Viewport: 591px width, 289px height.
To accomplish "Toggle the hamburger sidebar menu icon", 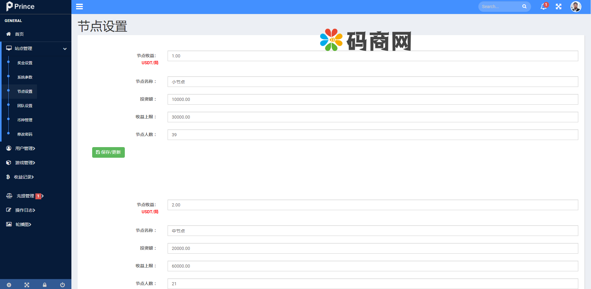I will click(79, 7).
